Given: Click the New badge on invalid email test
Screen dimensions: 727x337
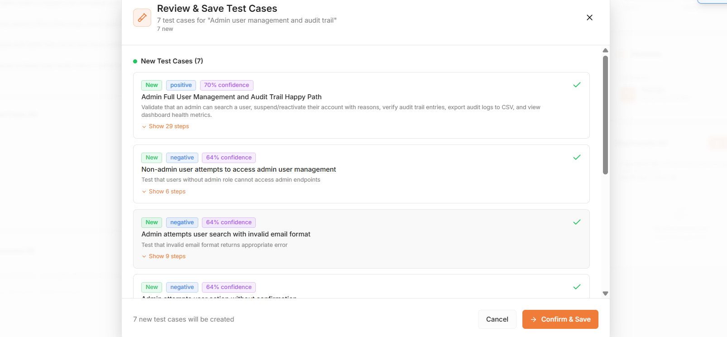Looking at the screenshot, I should pos(152,222).
